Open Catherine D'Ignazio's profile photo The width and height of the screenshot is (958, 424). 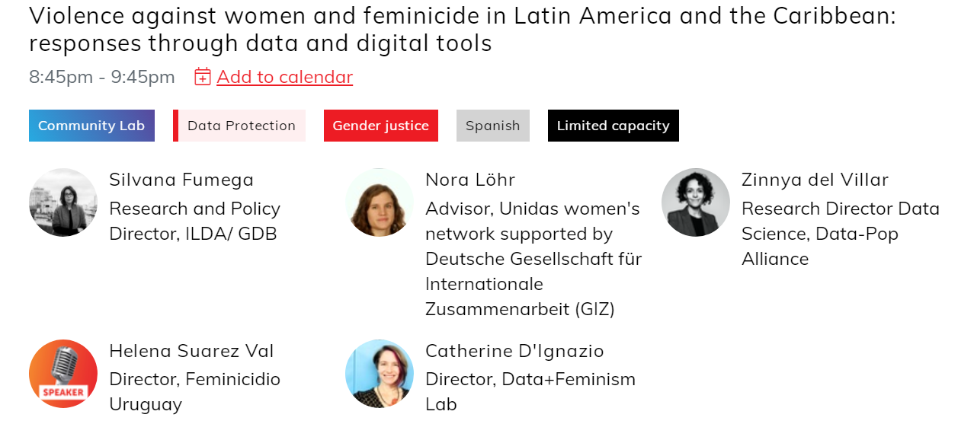[380, 374]
